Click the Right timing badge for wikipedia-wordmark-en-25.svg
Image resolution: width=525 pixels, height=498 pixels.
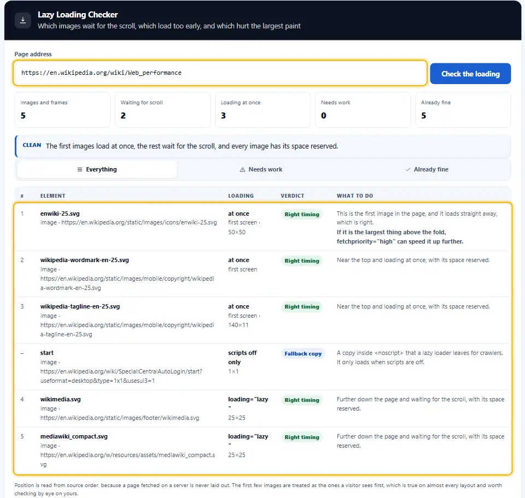[302, 260]
